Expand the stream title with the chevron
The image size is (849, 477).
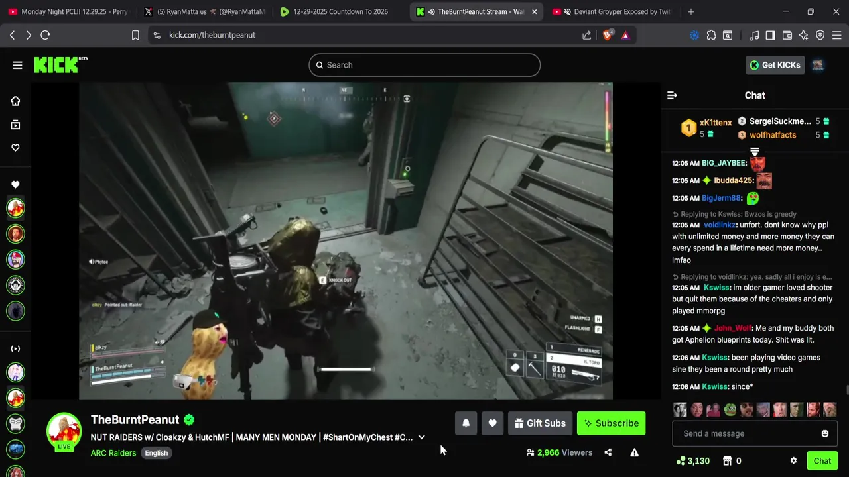(421, 437)
